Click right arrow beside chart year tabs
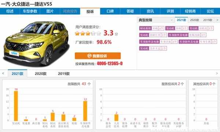The width and height of the screenshot is (220, 132). click(x=217, y=73)
